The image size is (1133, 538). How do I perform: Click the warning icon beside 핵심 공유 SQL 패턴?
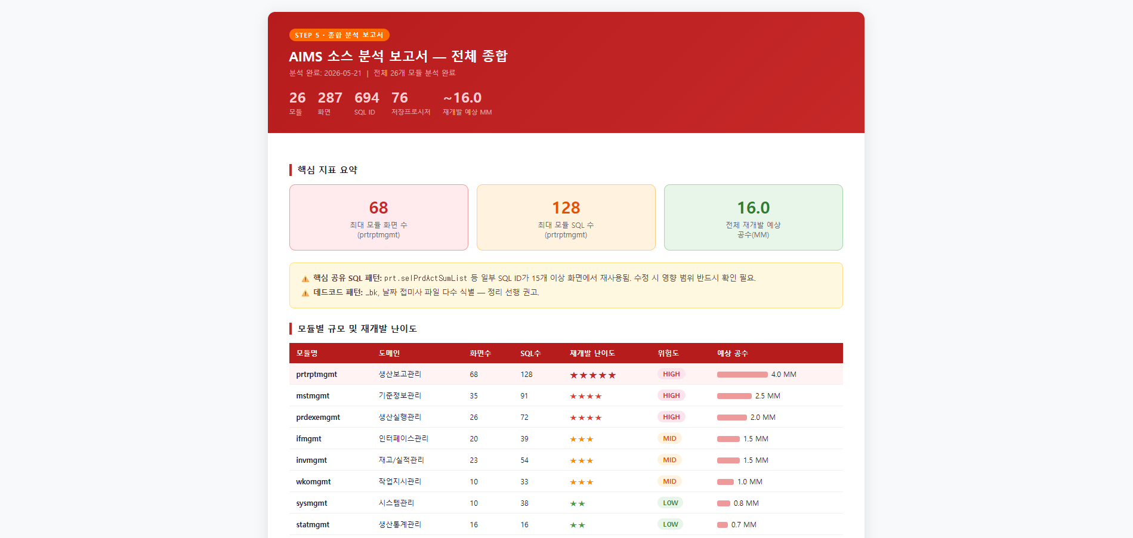coord(305,279)
